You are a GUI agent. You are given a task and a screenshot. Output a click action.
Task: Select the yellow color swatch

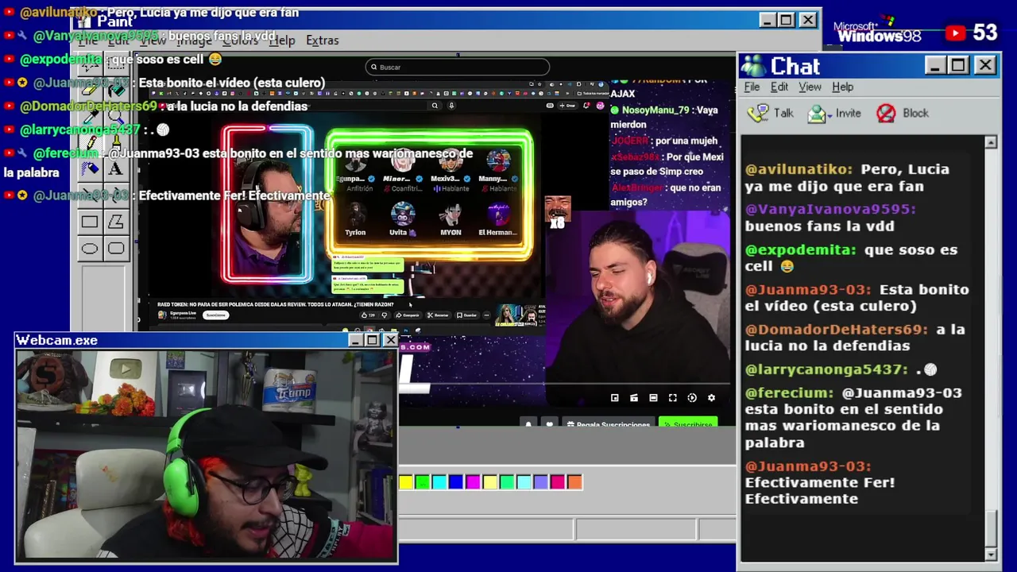pyautogui.click(x=406, y=481)
